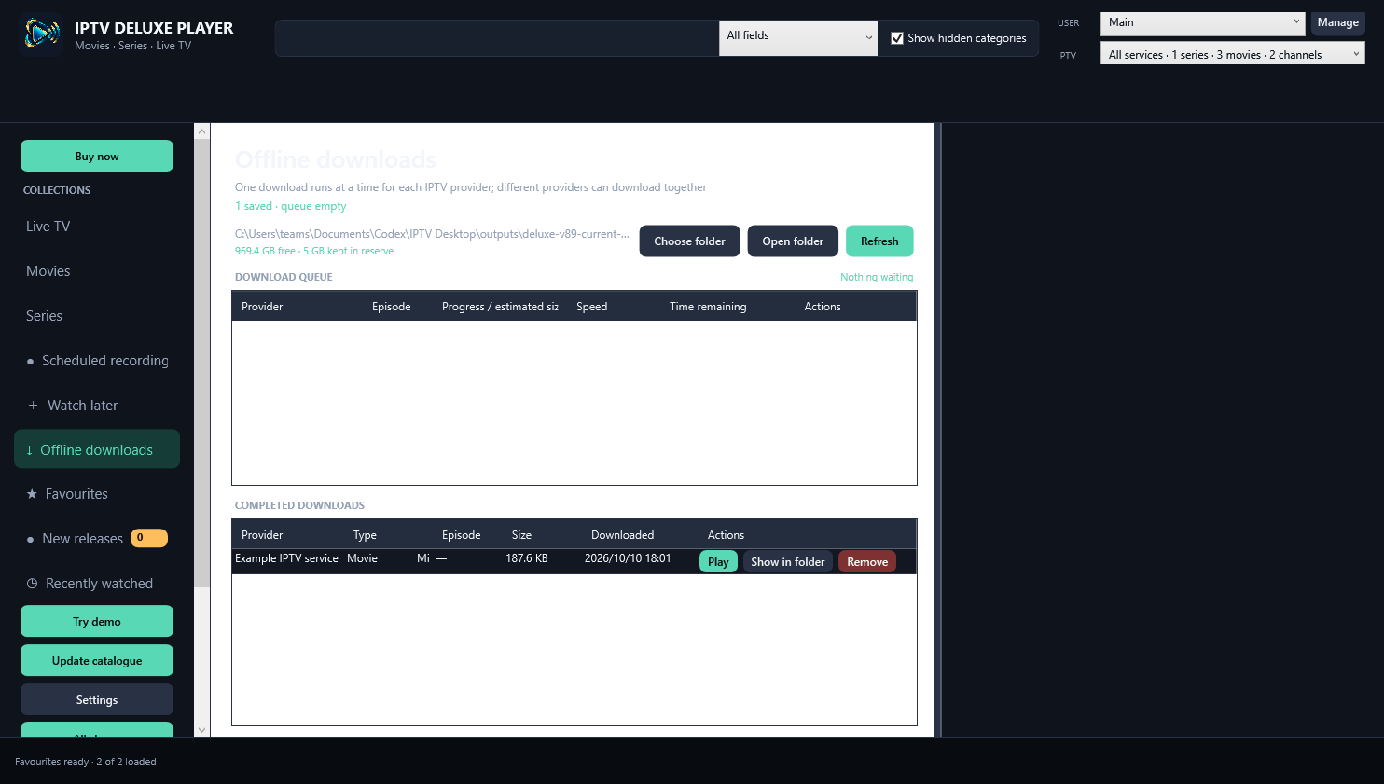
Task: Click the Manage user button
Action: [x=1338, y=23]
